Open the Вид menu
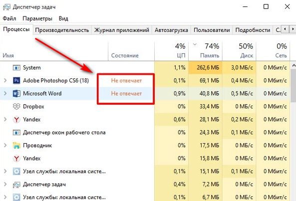This screenshot has height=201, width=296. click(x=63, y=18)
